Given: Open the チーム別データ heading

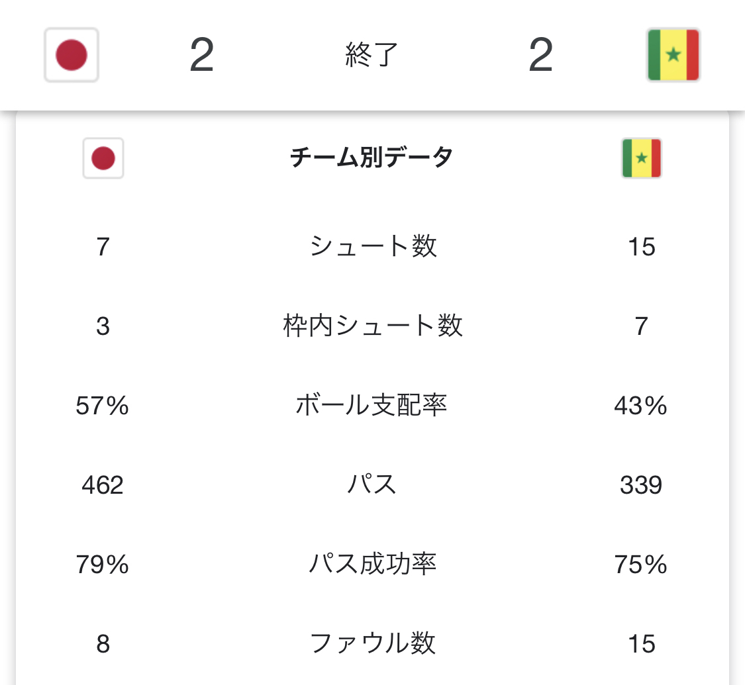Looking at the screenshot, I should pyautogui.click(x=372, y=158).
